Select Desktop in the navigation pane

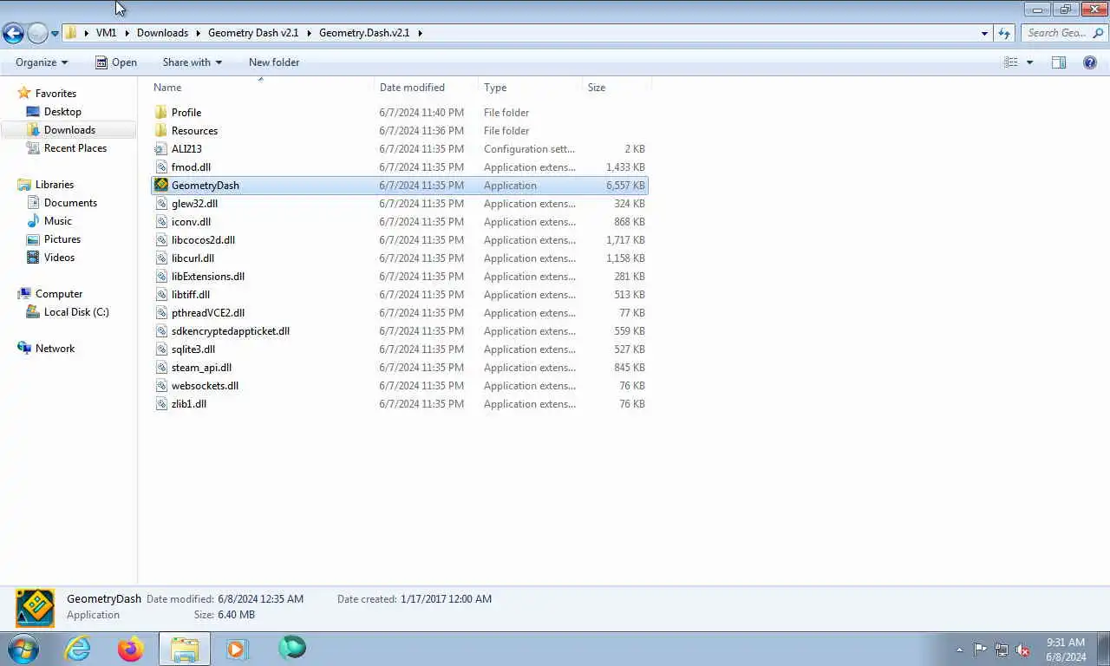tap(62, 112)
